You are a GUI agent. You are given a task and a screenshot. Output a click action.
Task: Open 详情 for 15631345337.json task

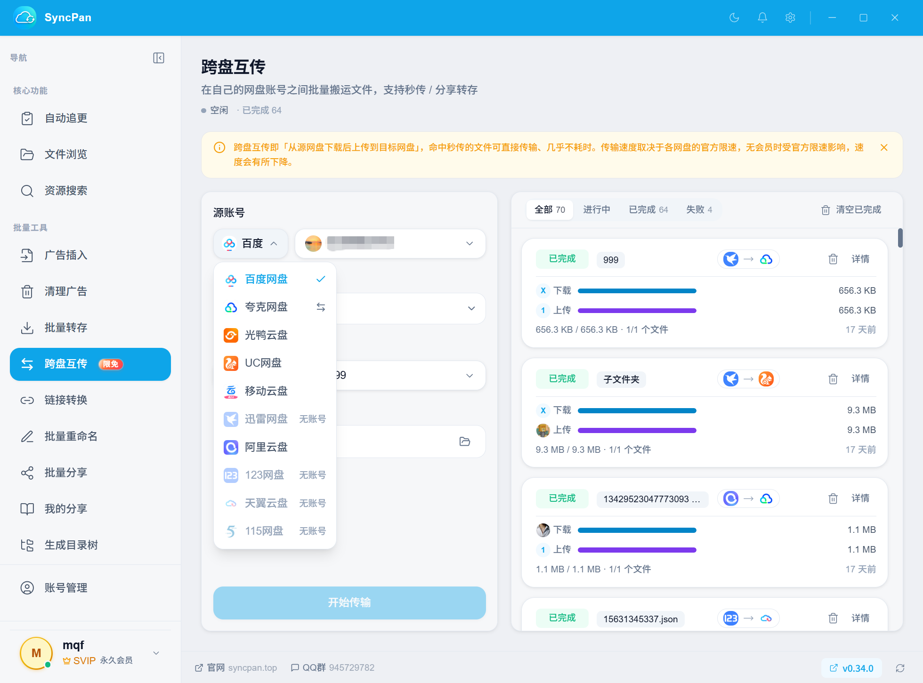(860, 618)
